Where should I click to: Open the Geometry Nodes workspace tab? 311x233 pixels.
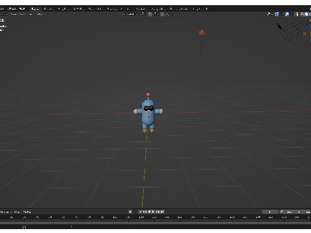coord(179,9)
